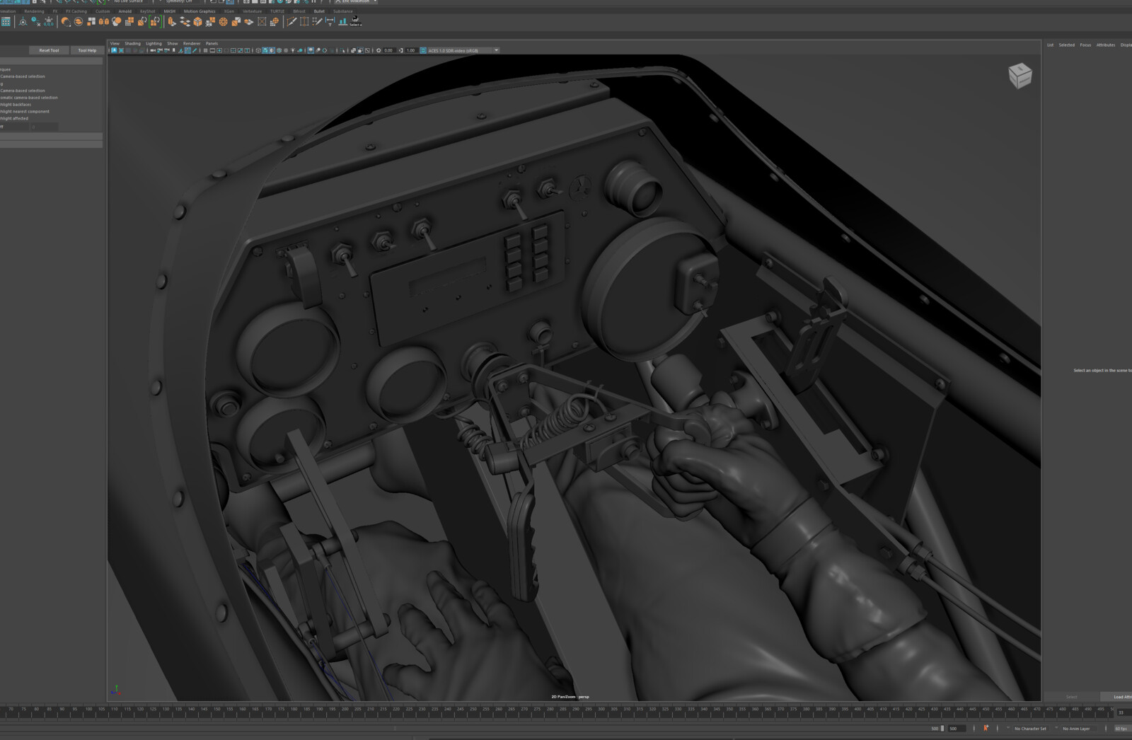Click the Tool Help button
This screenshot has width=1132, height=740.
[87, 50]
